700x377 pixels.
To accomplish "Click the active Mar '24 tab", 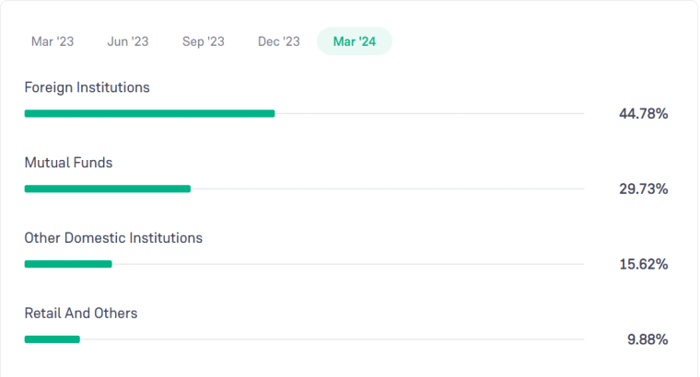I will [355, 41].
